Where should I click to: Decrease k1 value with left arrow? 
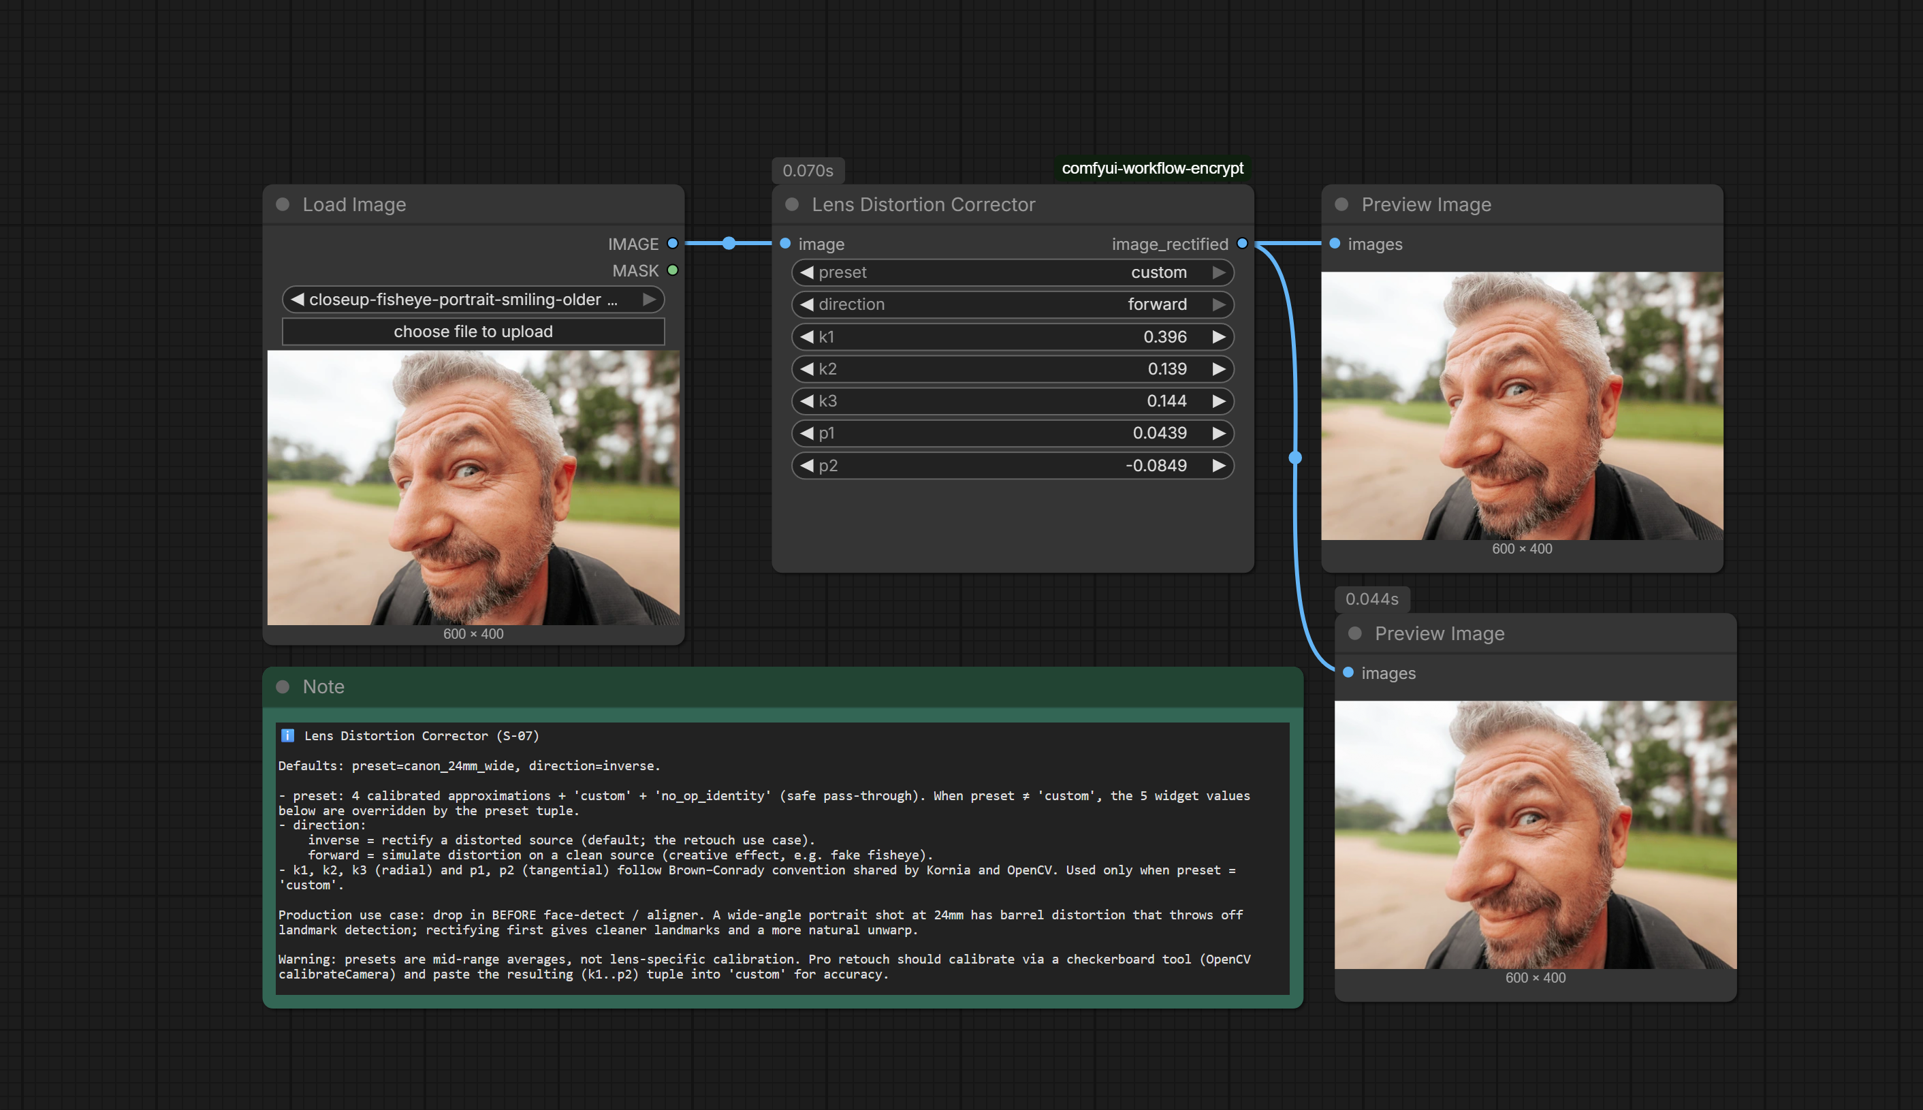pos(806,337)
